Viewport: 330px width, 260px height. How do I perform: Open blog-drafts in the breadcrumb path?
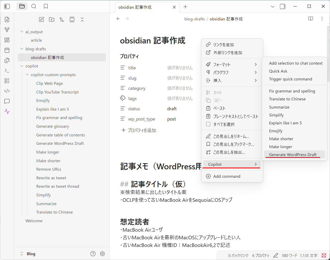coord(194,19)
